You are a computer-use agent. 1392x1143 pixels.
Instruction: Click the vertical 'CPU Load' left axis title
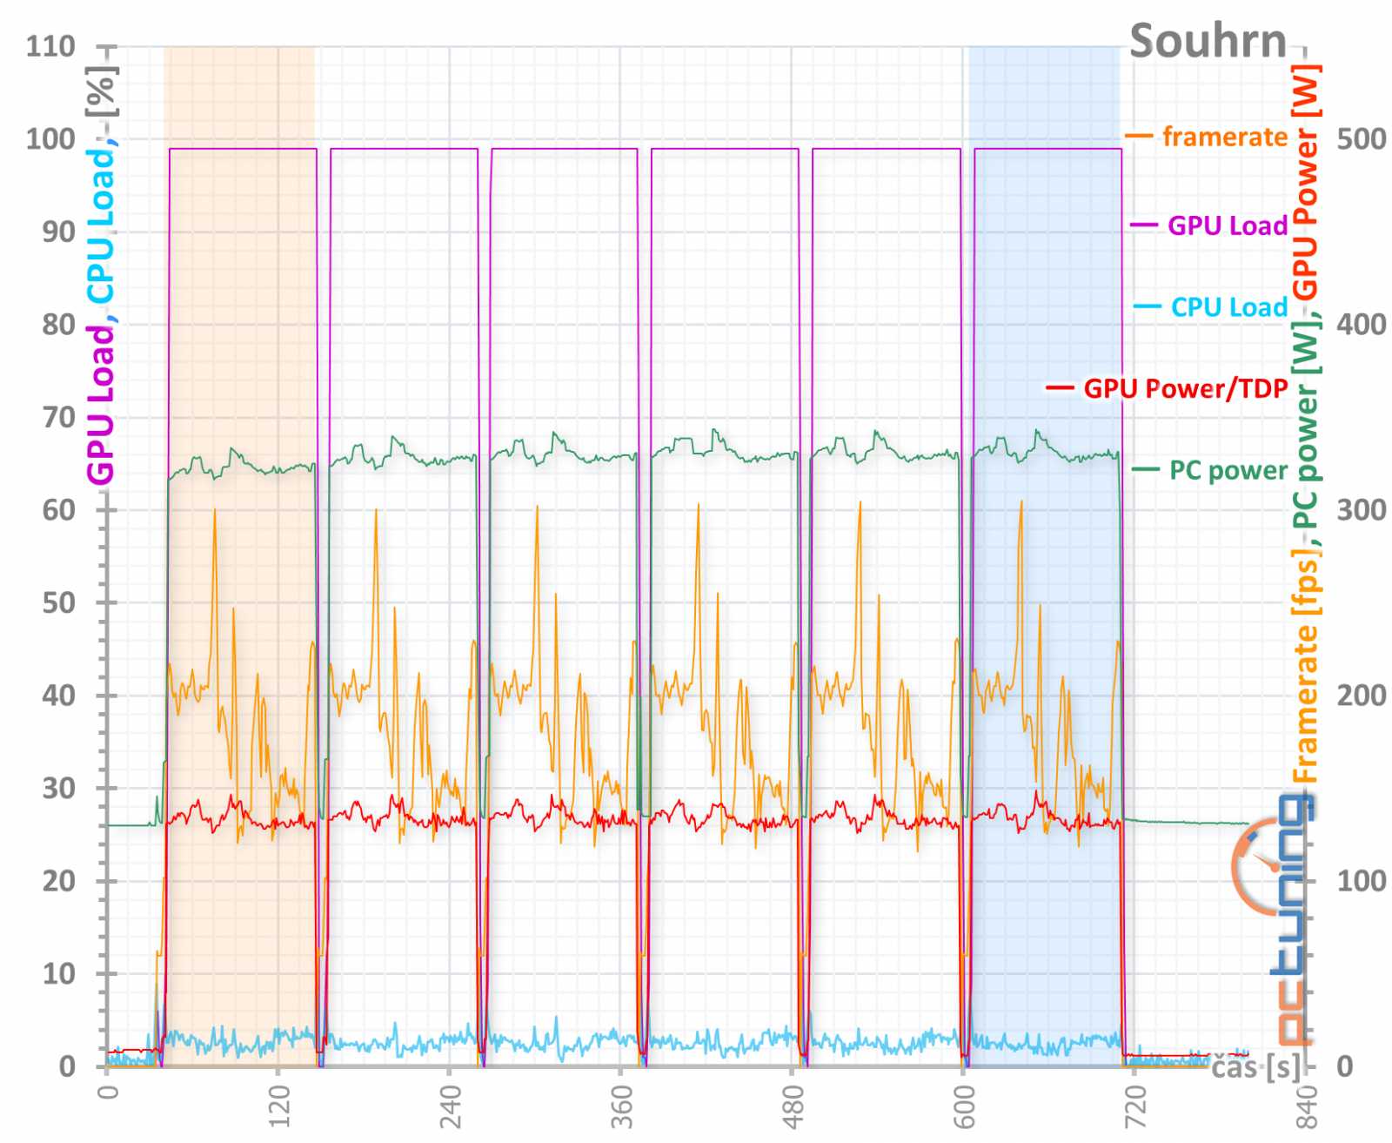pyautogui.click(x=101, y=227)
